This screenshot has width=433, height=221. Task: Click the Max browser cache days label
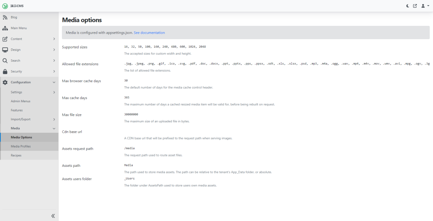[x=81, y=81]
